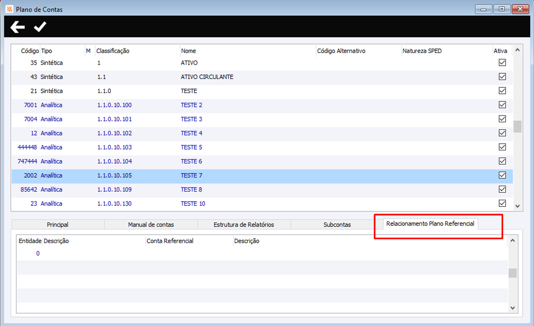Click the confirm checkmark icon

pos(40,27)
